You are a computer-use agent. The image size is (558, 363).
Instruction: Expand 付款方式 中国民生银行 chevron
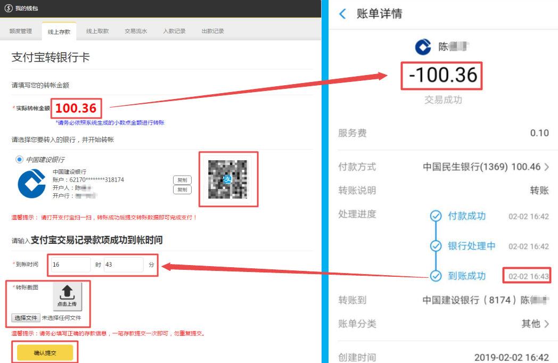click(547, 167)
